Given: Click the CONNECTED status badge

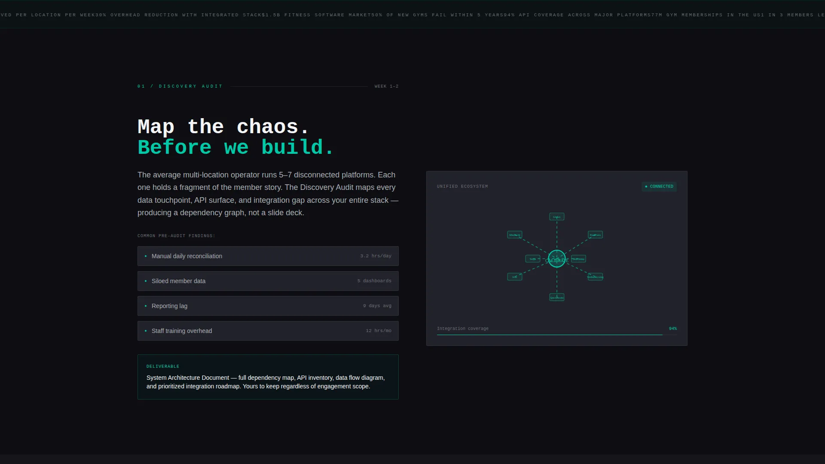Looking at the screenshot, I should pos(659,186).
